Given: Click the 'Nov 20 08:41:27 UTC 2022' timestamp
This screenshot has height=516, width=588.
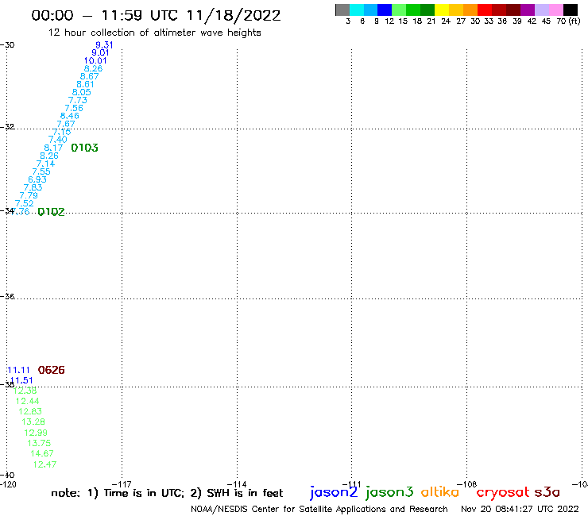Looking at the screenshot, I should pyautogui.click(x=520, y=510).
